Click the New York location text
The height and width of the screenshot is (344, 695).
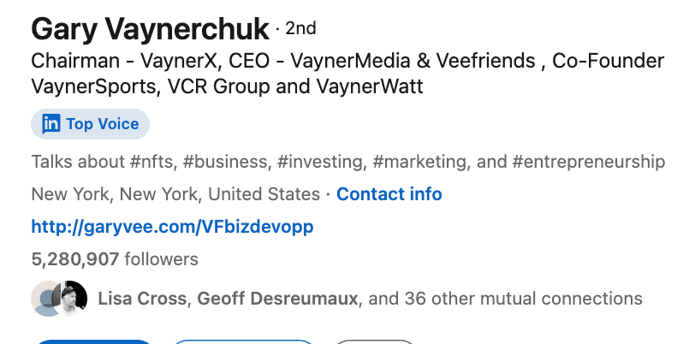[x=175, y=194]
